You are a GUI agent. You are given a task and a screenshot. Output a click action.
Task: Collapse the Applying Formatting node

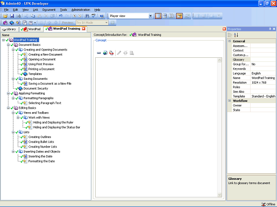[8, 93]
